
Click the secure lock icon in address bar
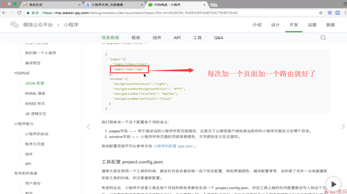28,13
